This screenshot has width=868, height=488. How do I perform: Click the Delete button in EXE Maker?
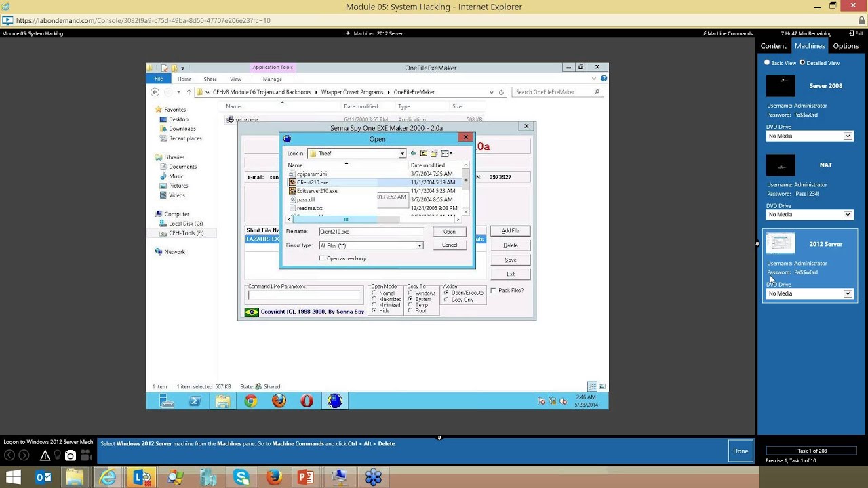(x=510, y=245)
